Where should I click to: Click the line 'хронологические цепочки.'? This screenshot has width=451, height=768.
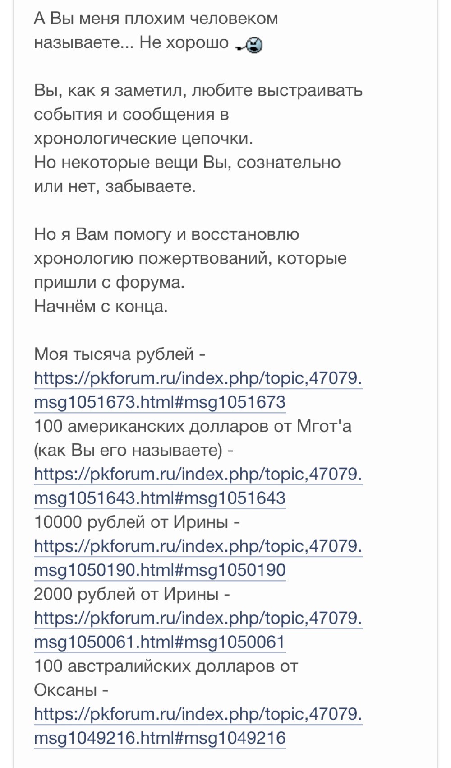coord(143,138)
